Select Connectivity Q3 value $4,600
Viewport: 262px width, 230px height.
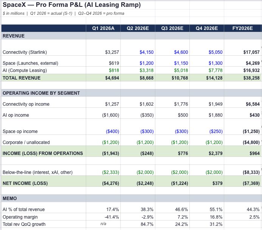[181, 52]
